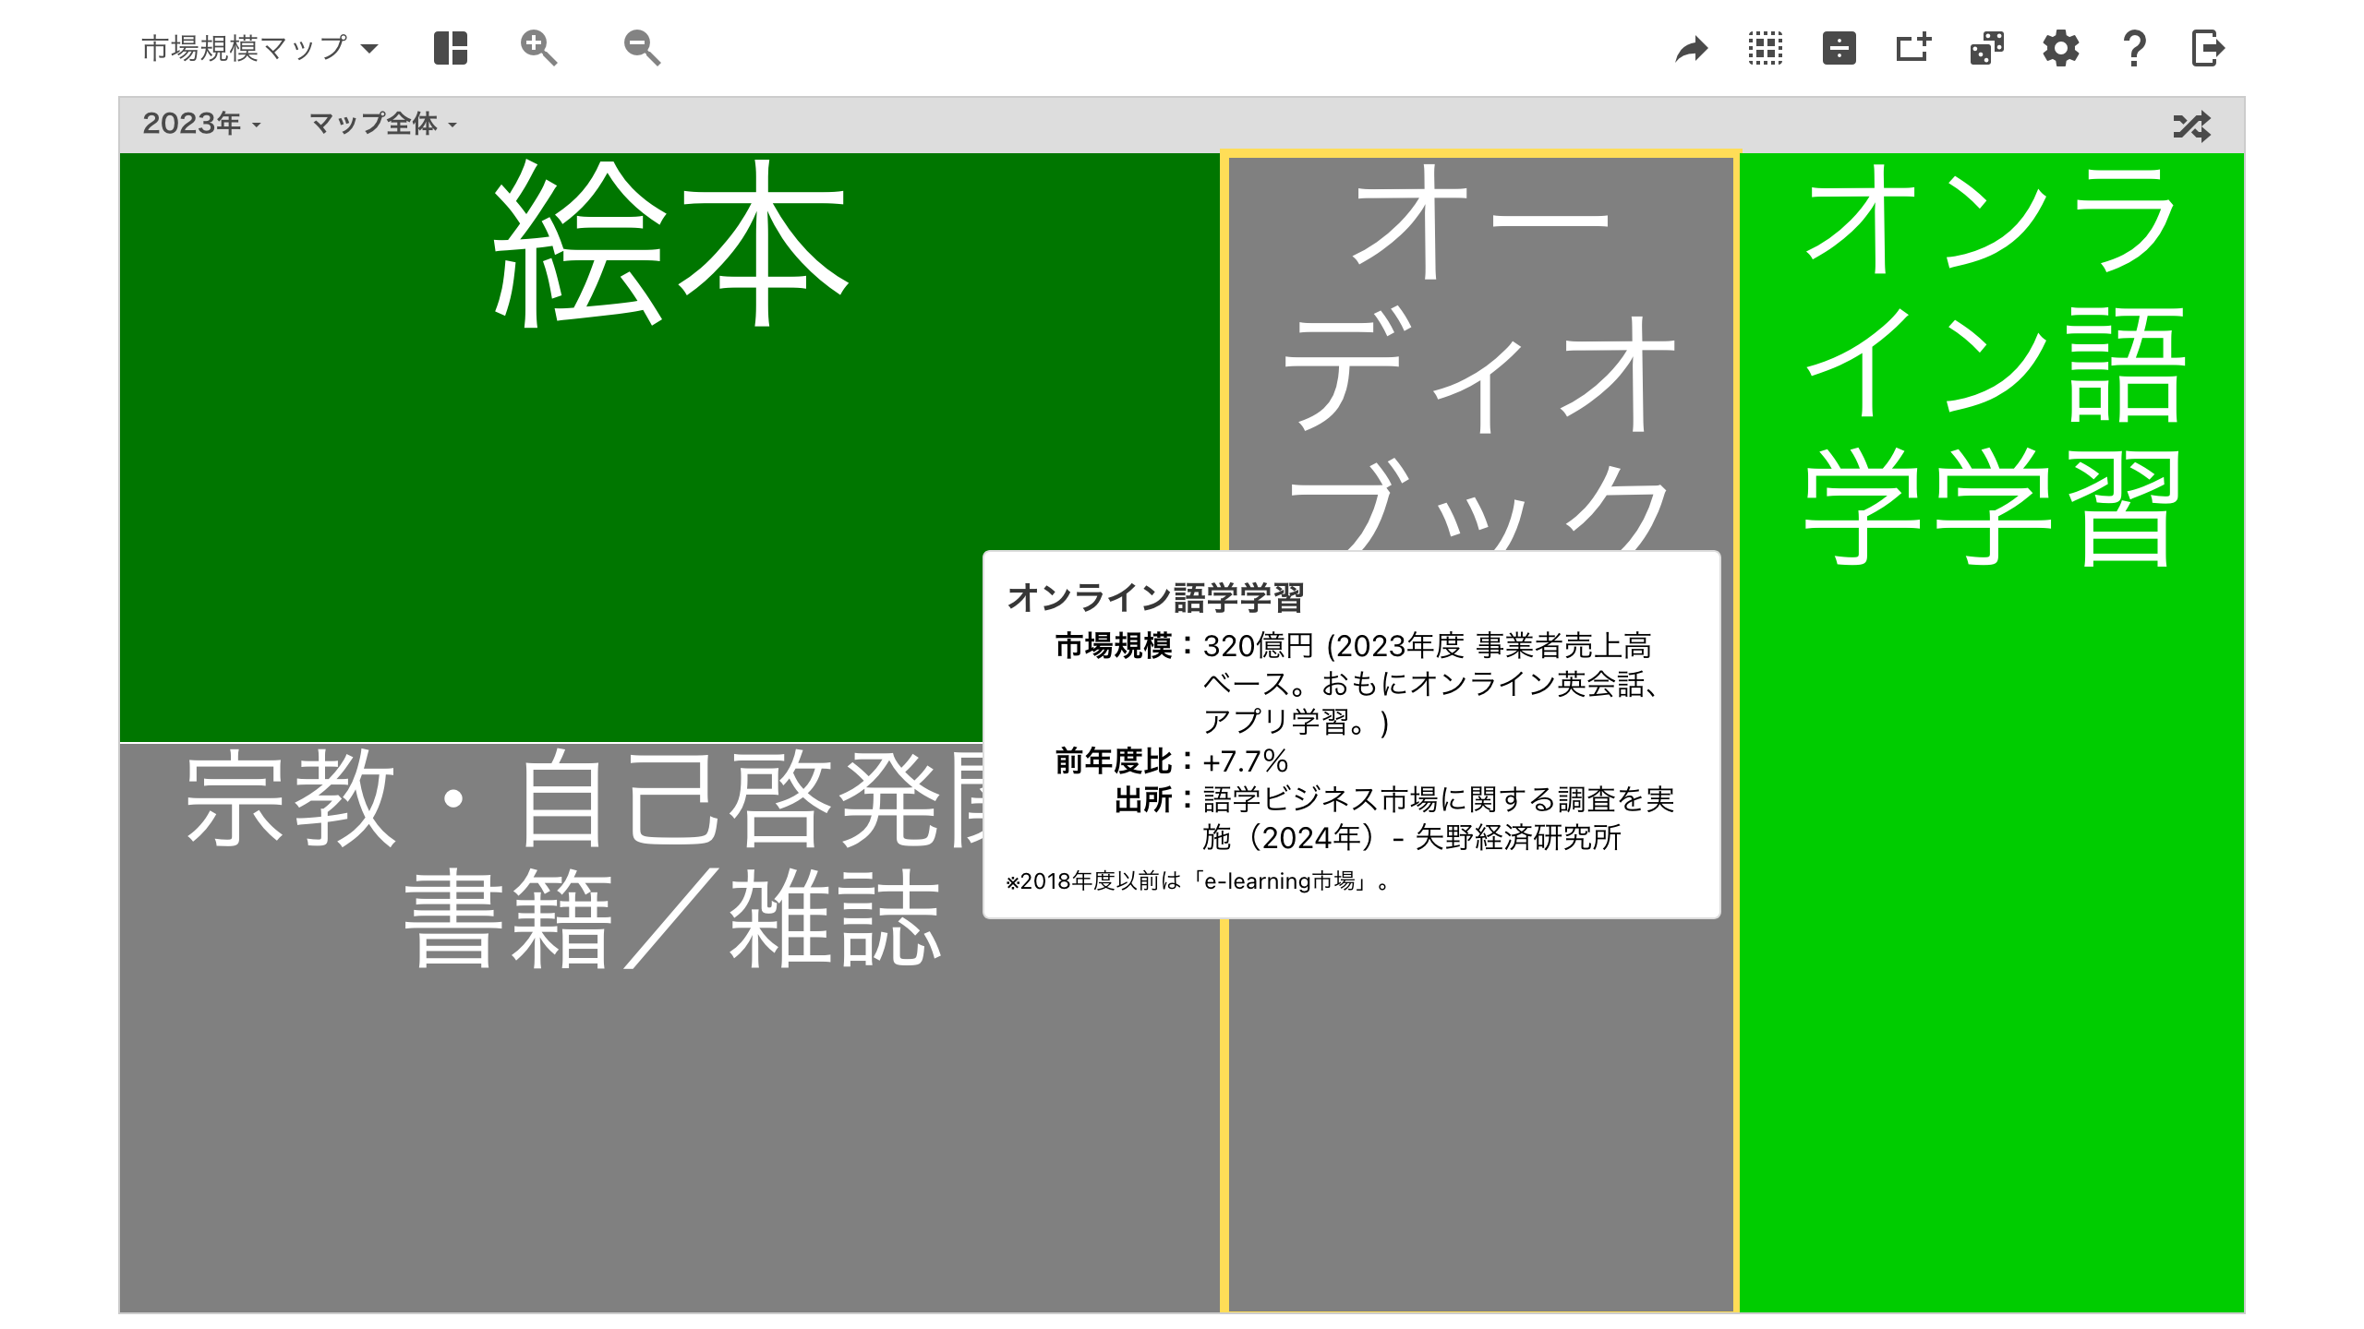The width and height of the screenshot is (2364, 1329).
Task: Click the logout exit icon
Action: pos(2208,48)
